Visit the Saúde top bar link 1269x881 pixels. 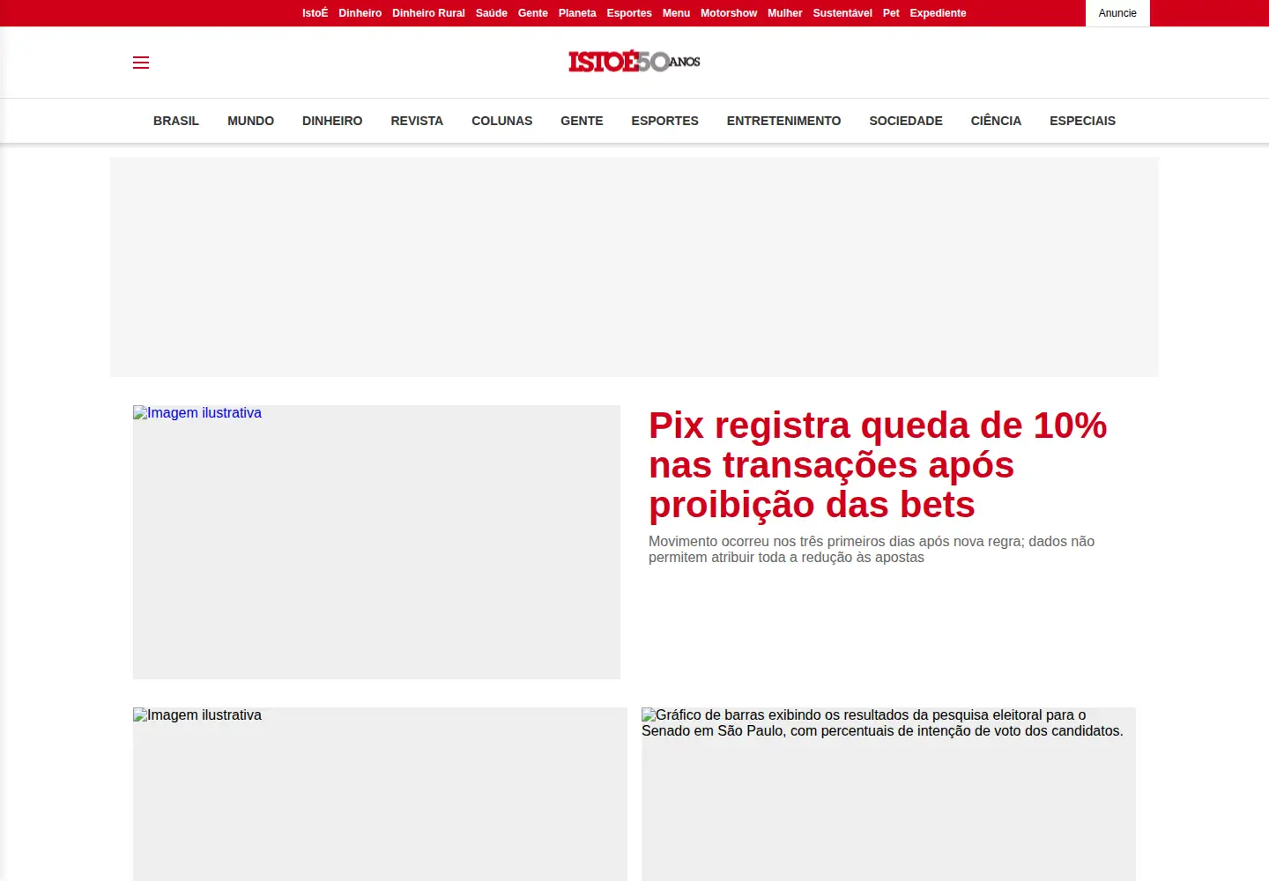point(492,13)
